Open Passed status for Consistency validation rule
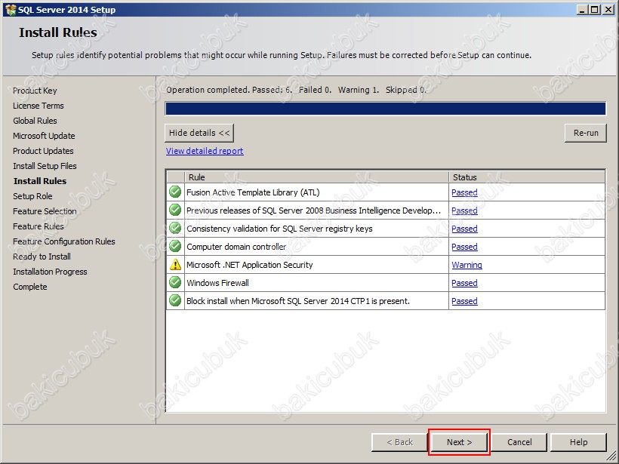 tap(464, 229)
